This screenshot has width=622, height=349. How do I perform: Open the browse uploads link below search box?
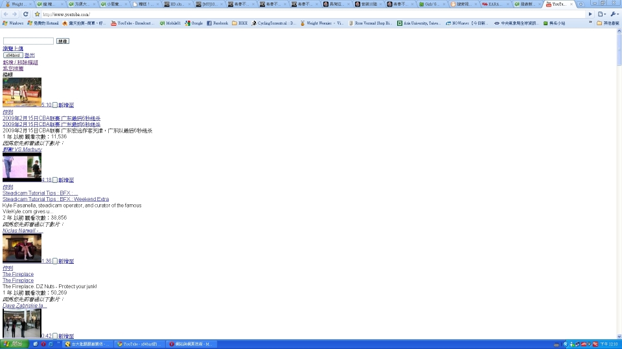tap(13, 48)
